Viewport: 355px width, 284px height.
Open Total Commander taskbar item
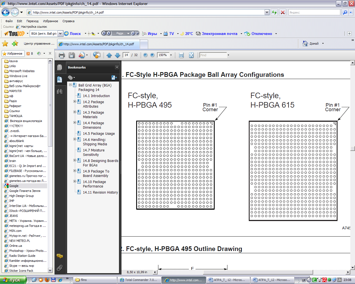click(139, 280)
